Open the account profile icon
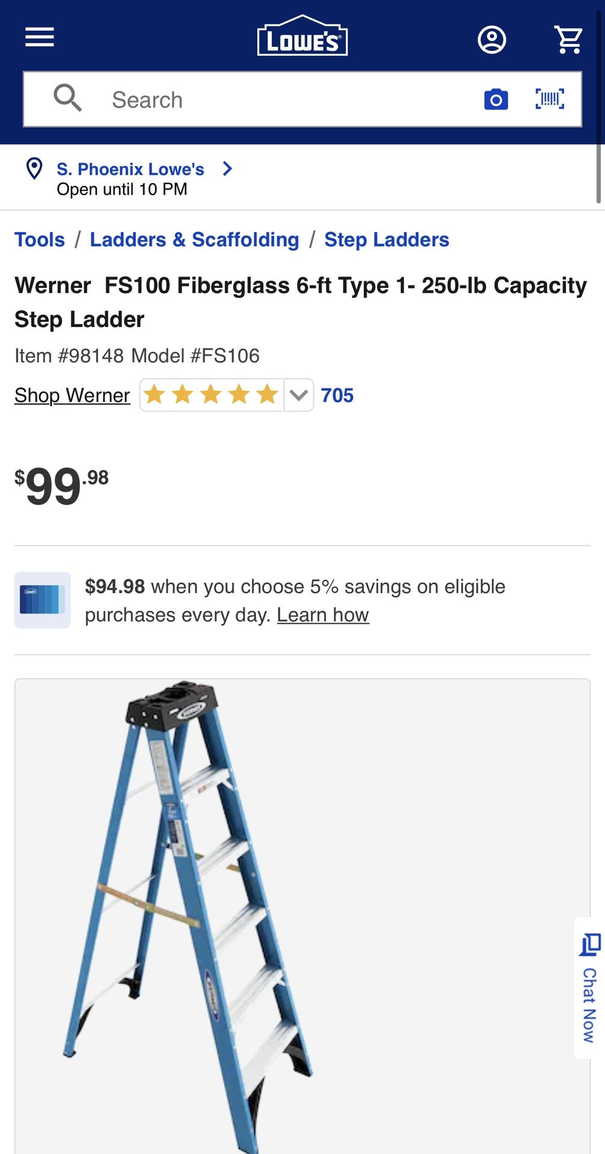The width and height of the screenshot is (605, 1154). (491, 40)
